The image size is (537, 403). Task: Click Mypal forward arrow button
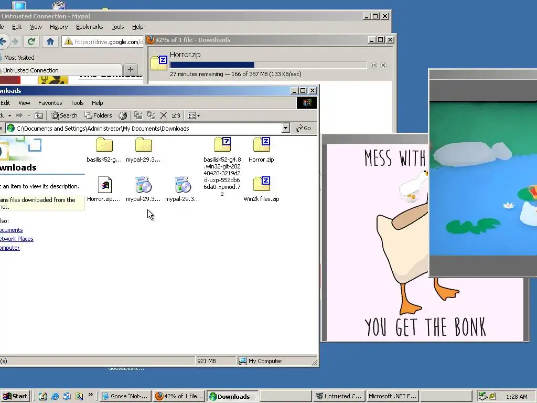coord(15,41)
